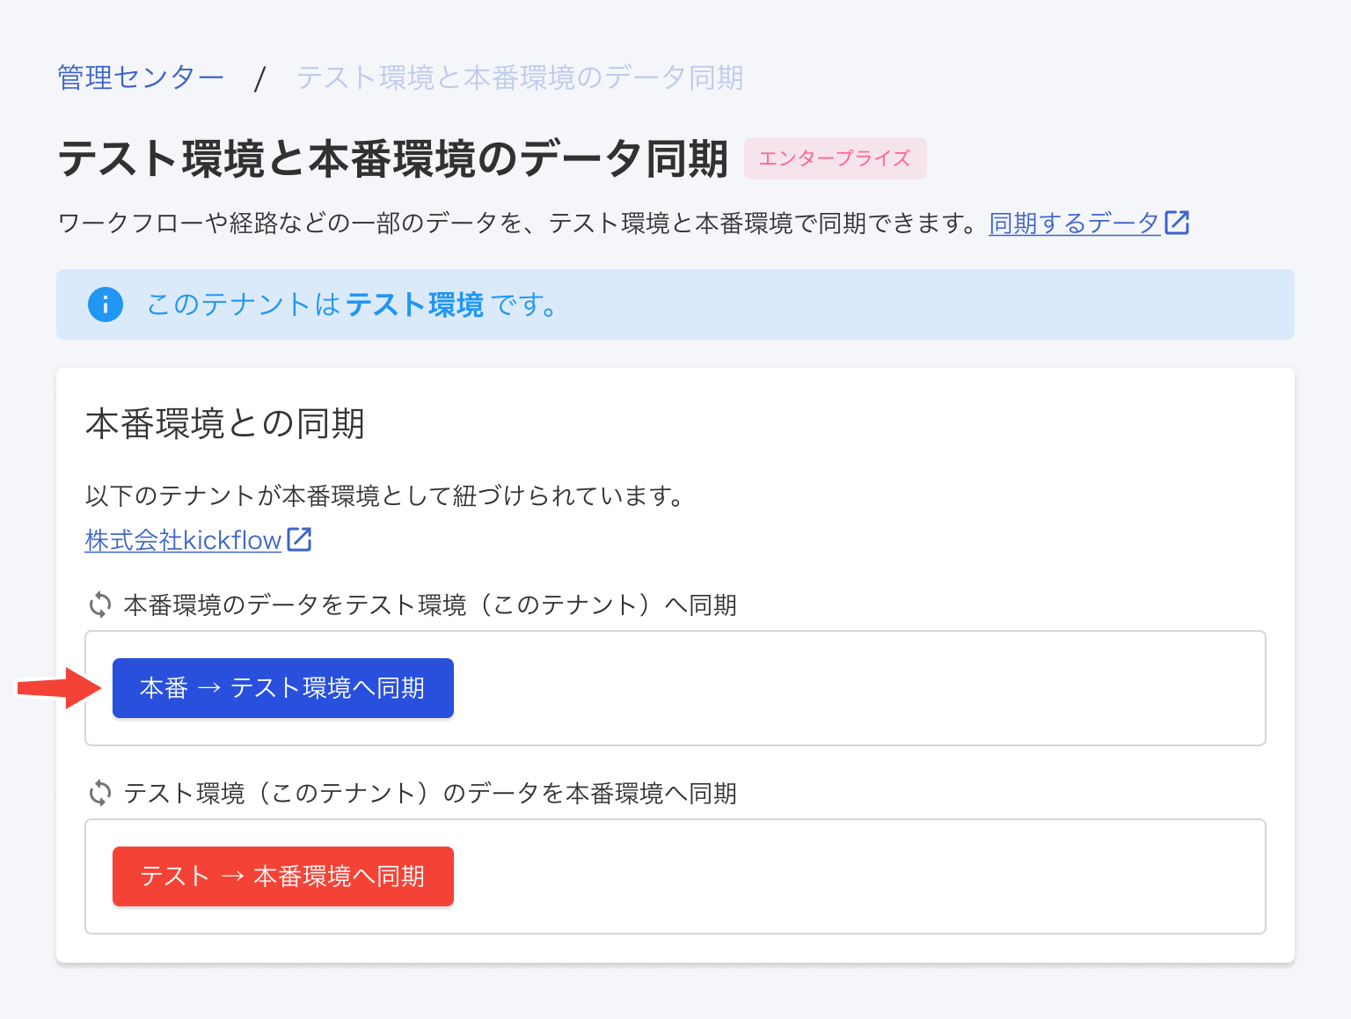The image size is (1351, 1019).
Task: Click the sync icon beside テスト環境（このテナント）のデータ
Action: (100, 794)
